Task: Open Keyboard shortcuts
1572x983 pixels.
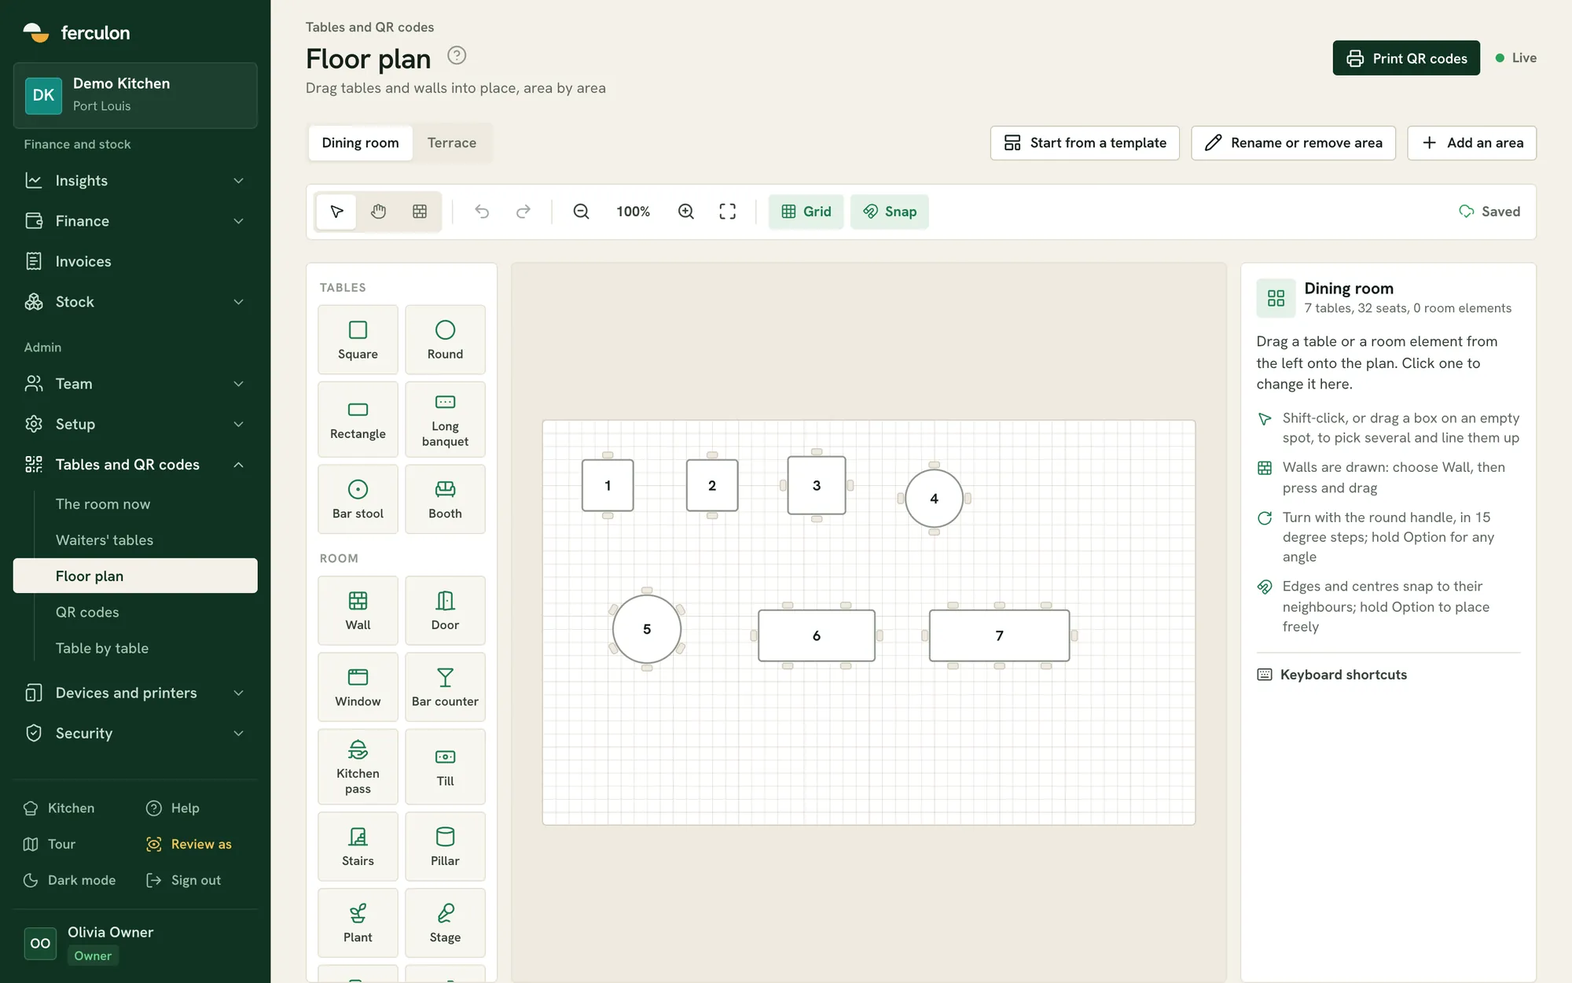Action: (1331, 675)
